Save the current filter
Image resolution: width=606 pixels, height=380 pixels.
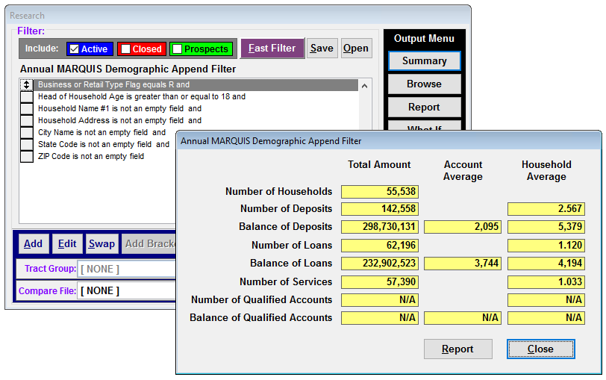point(322,49)
